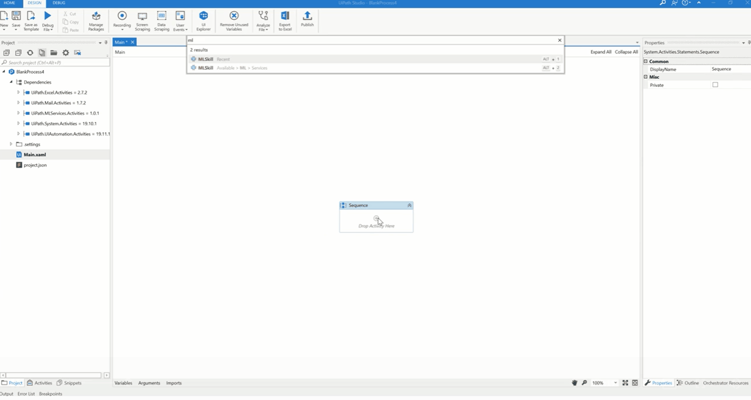Open the 100% zoom dropdown

pyautogui.click(x=615, y=383)
